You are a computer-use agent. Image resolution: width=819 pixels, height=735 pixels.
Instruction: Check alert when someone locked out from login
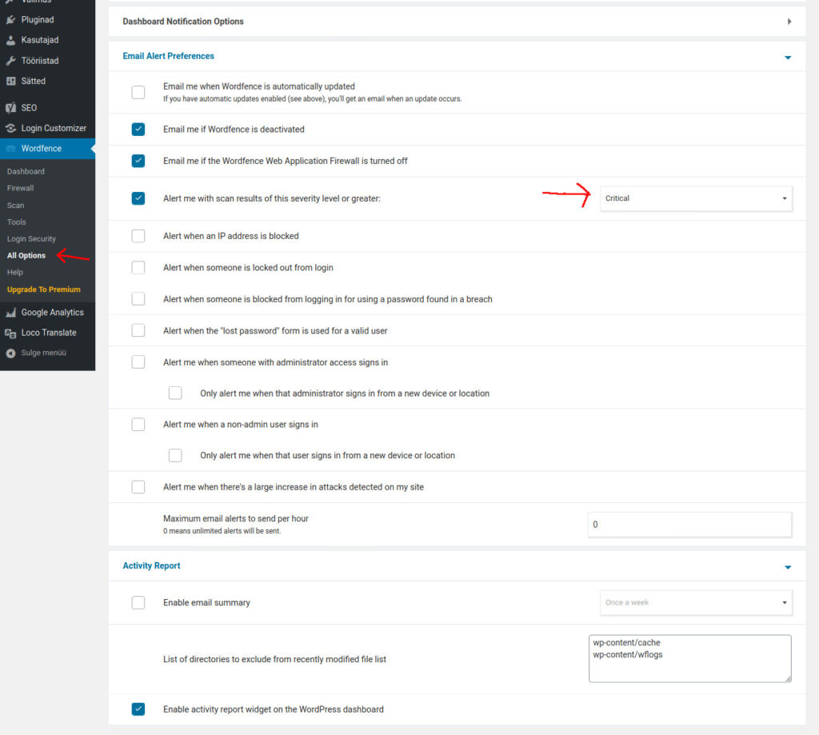pyautogui.click(x=138, y=267)
